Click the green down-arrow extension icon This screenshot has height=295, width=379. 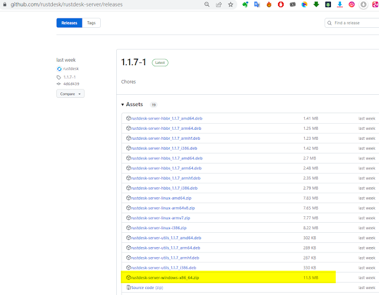[316, 4]
